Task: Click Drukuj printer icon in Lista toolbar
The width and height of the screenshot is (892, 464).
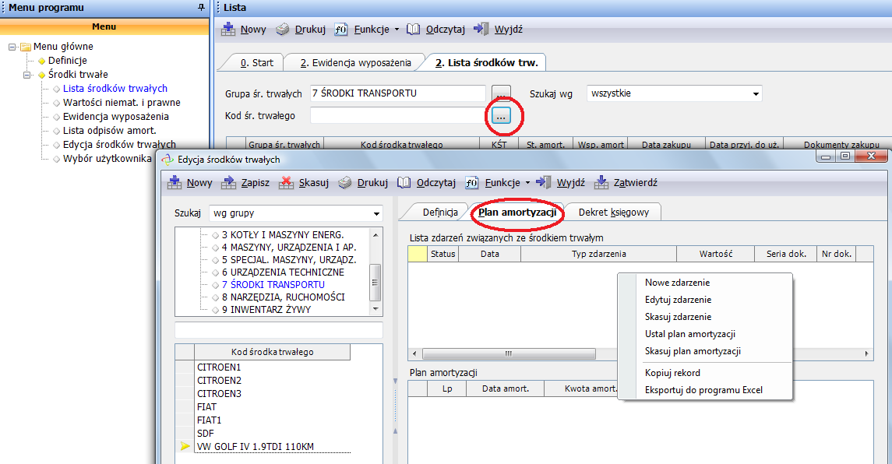Action: [283, 29]
